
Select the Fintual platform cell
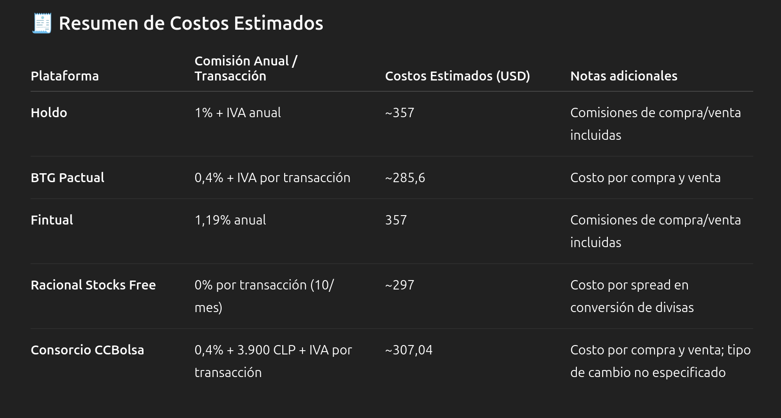click(x=52, y=220)
